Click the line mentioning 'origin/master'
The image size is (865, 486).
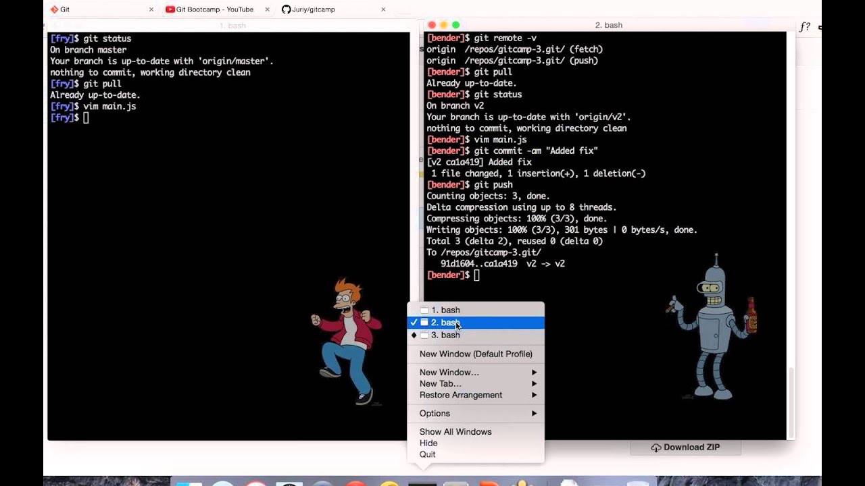(x=162, y=61)
